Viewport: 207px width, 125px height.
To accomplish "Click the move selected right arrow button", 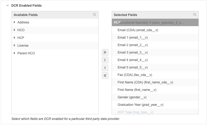I will (105, 60).
